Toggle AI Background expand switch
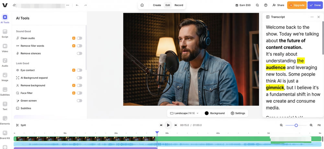324x149 pixels. pos(79,78)
